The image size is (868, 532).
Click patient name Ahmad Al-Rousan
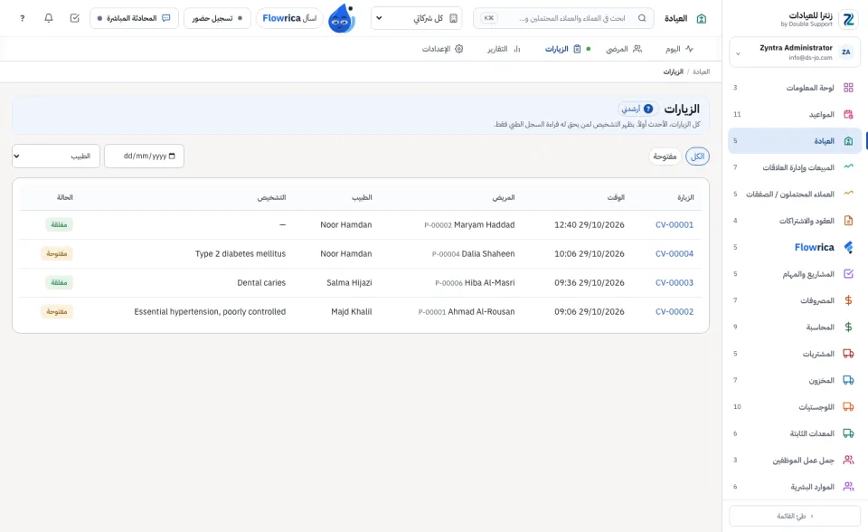(481, 311)
